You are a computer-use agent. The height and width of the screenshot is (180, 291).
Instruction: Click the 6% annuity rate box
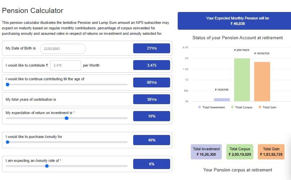tap(151, 164)
